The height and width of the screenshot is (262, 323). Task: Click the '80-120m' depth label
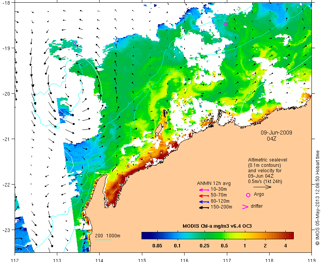pos(220,201)
